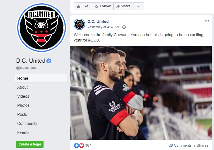Viewport: 214px width, 150px height.
Task: Open the Community section
Action: pyautogui.click(x=27, y=123)
